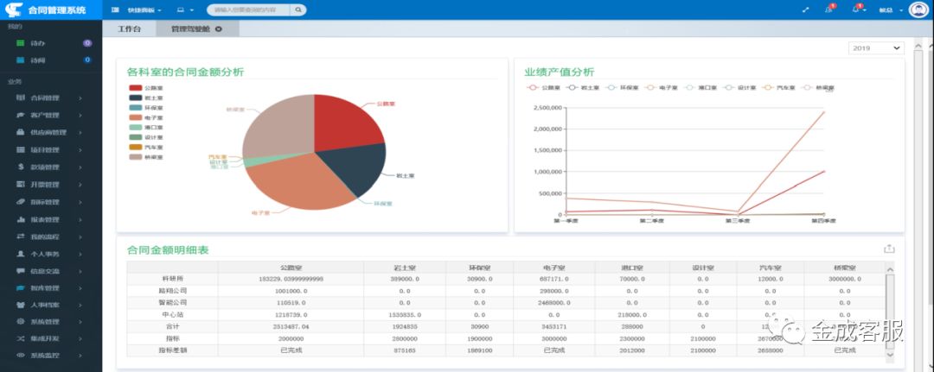The image size is (934, 372).
Task: Click the 信息交流 chat bubble icon
Action: coord(20,271)
